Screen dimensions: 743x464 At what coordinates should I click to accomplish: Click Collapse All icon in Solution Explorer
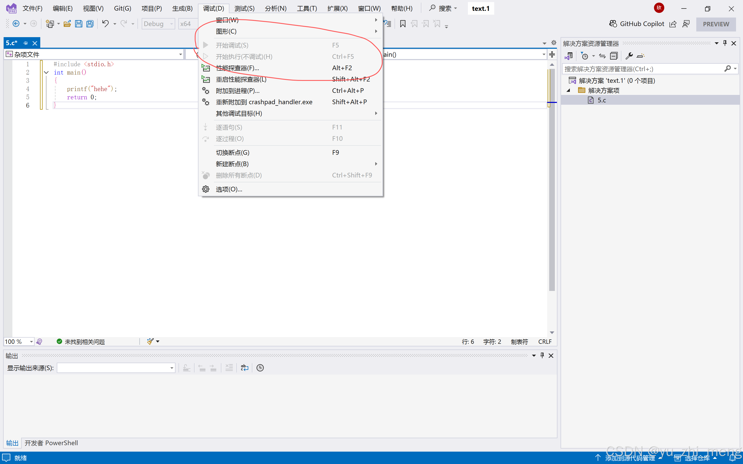point(614,56)
